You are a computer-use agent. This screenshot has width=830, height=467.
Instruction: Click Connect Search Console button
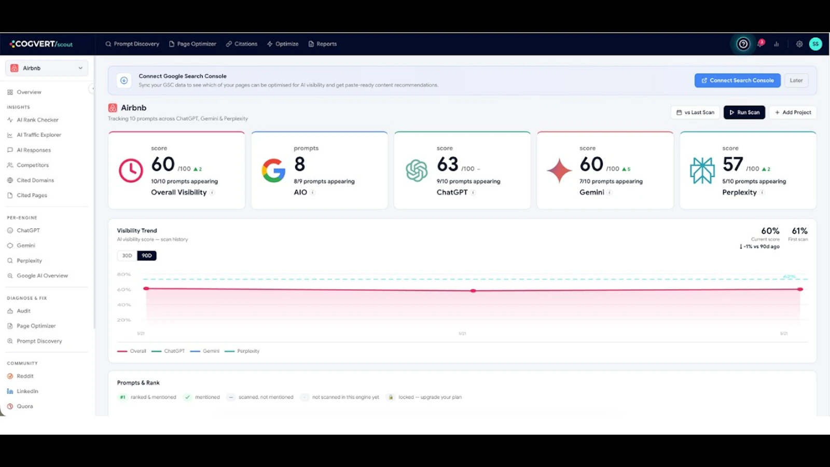[x=737, y=80]
